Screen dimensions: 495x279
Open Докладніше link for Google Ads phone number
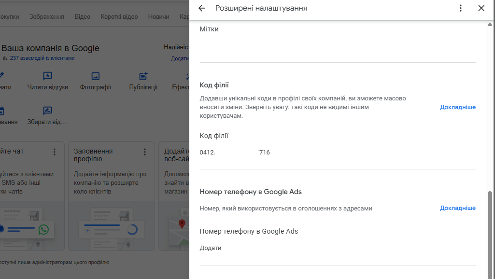click(458, 208)
